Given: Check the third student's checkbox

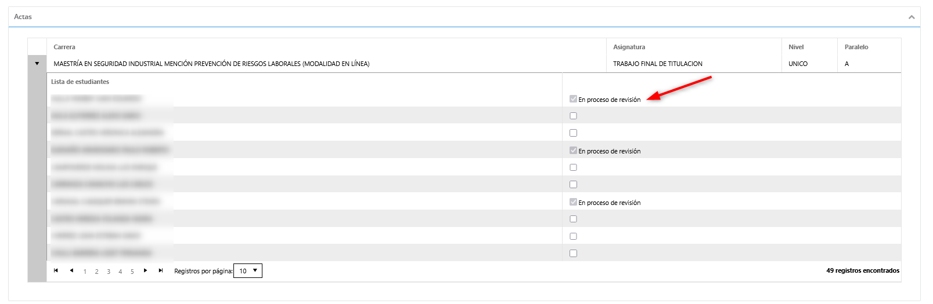Looking at the screenshot, I should click(573, 133).
